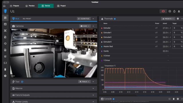Click the Extruder2 target temperature field
Viewport: 183px width, 103px height.
click(178, 37)
